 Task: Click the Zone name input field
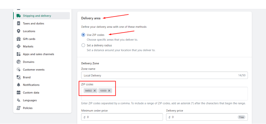pos(164,75)
